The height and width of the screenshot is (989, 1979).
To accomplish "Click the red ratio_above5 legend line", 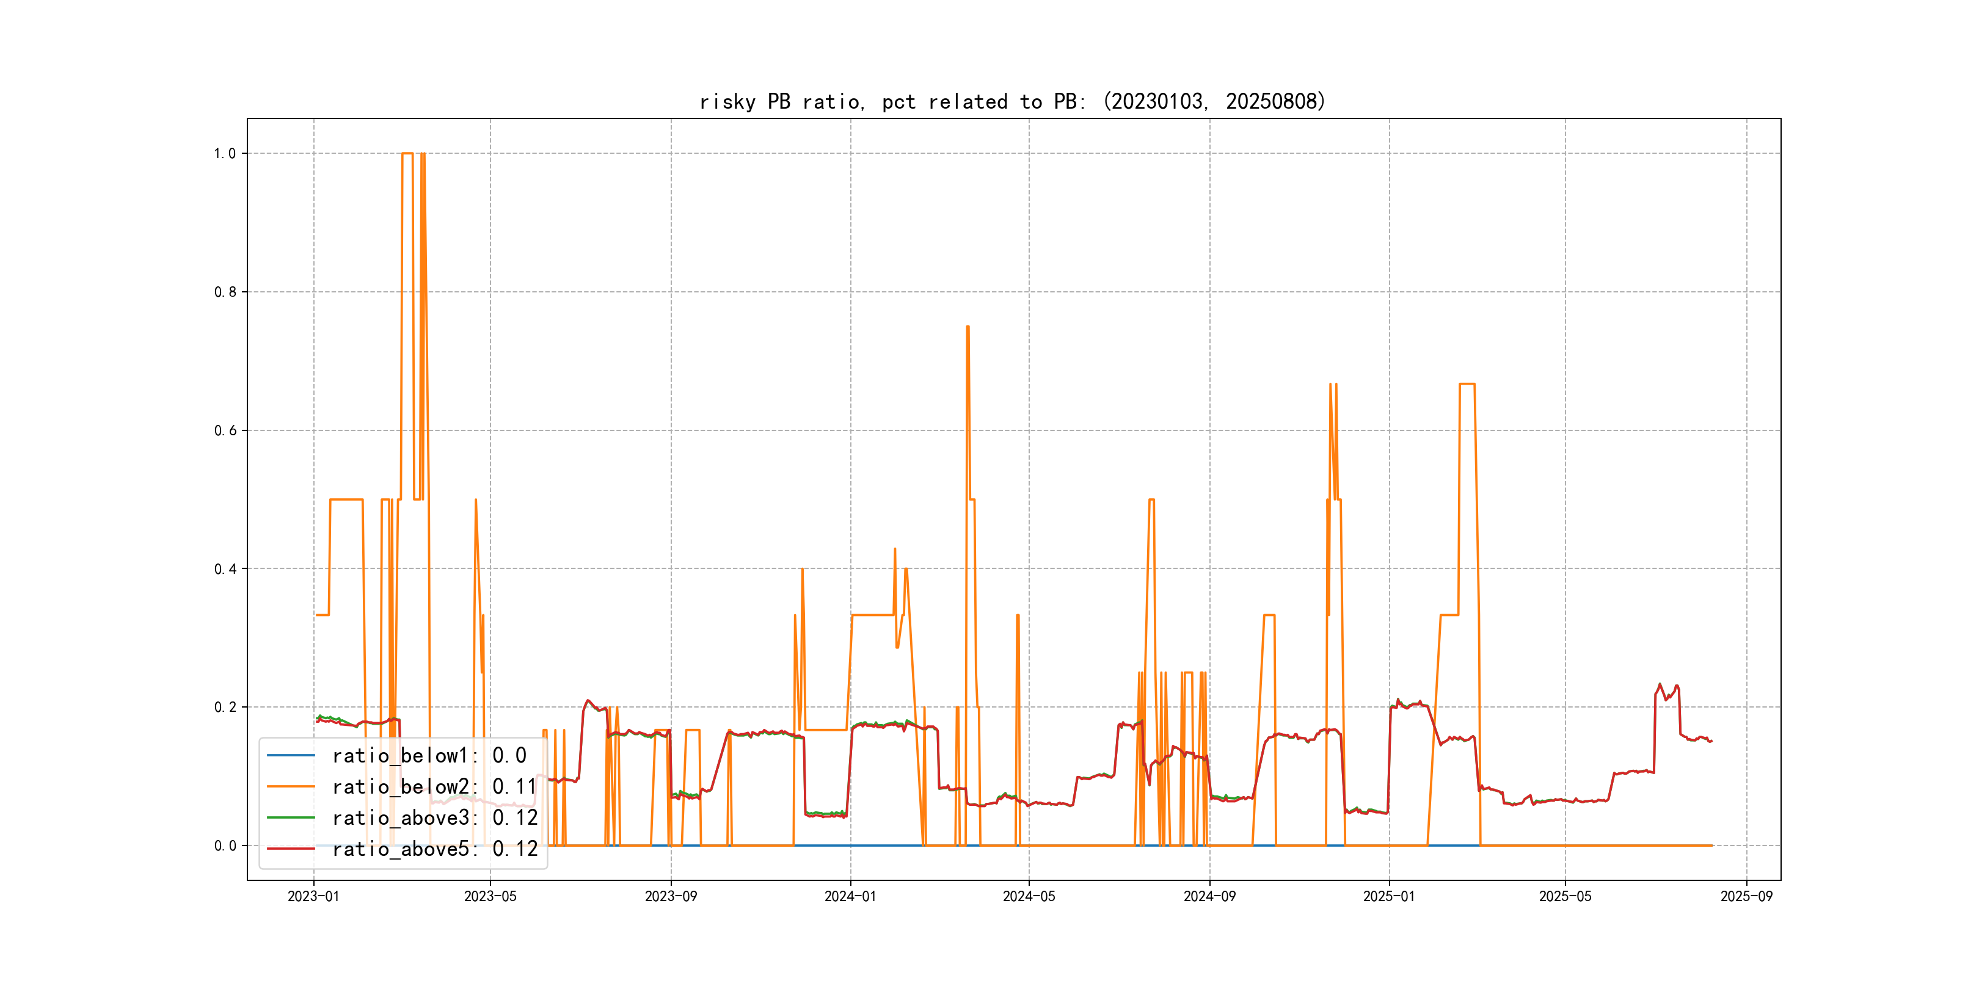I will [x=290, y=849].
